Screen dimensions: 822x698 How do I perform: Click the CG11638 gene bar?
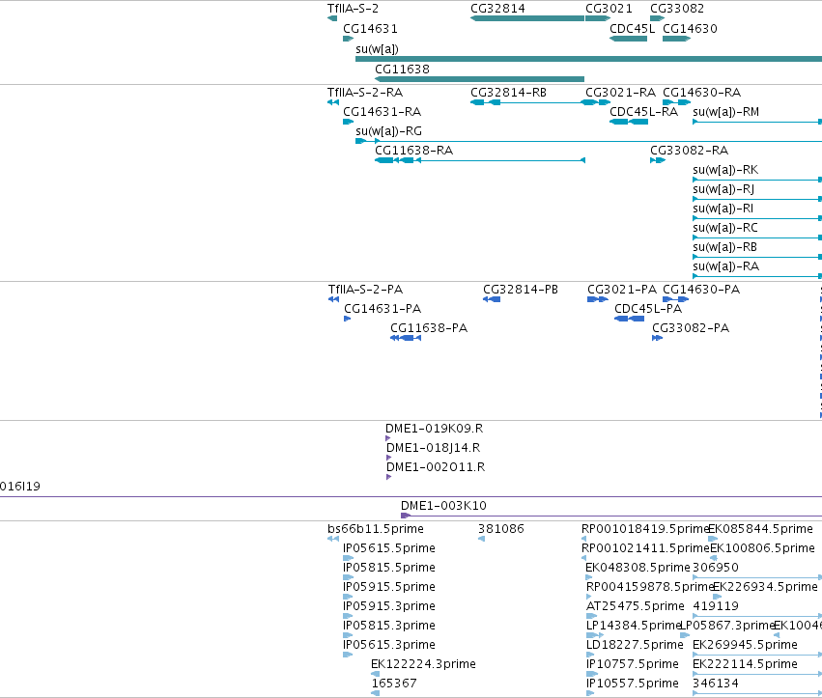[479, 79]
